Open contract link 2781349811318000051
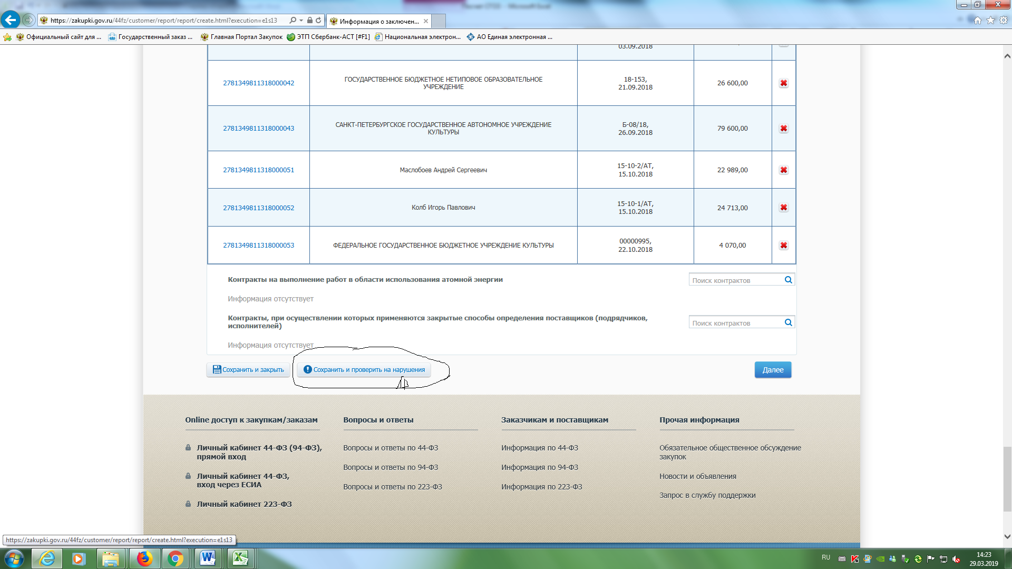The height and width of the screenshot is (569, 1012). (258, 170)
